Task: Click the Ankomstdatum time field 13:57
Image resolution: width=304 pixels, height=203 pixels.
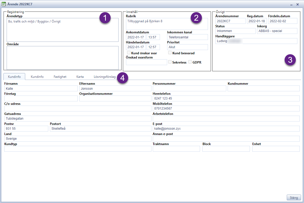Action: (153, 37)
